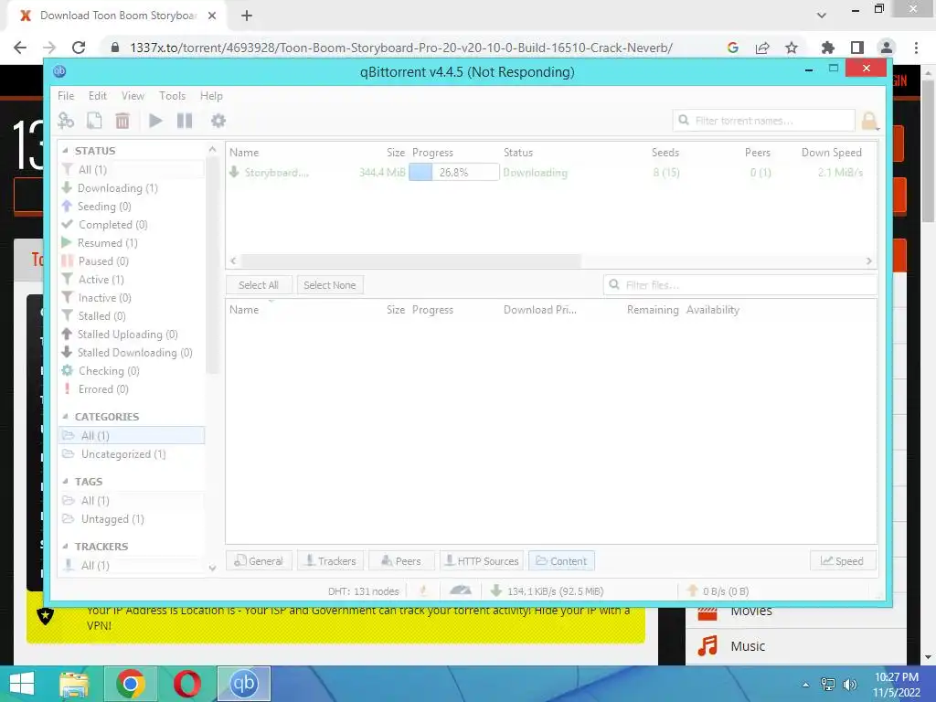Screen dimensions: 936x702
Task: Open Opera browser from the taskbar
Action: pyautogui.click(x=187, y=684)
